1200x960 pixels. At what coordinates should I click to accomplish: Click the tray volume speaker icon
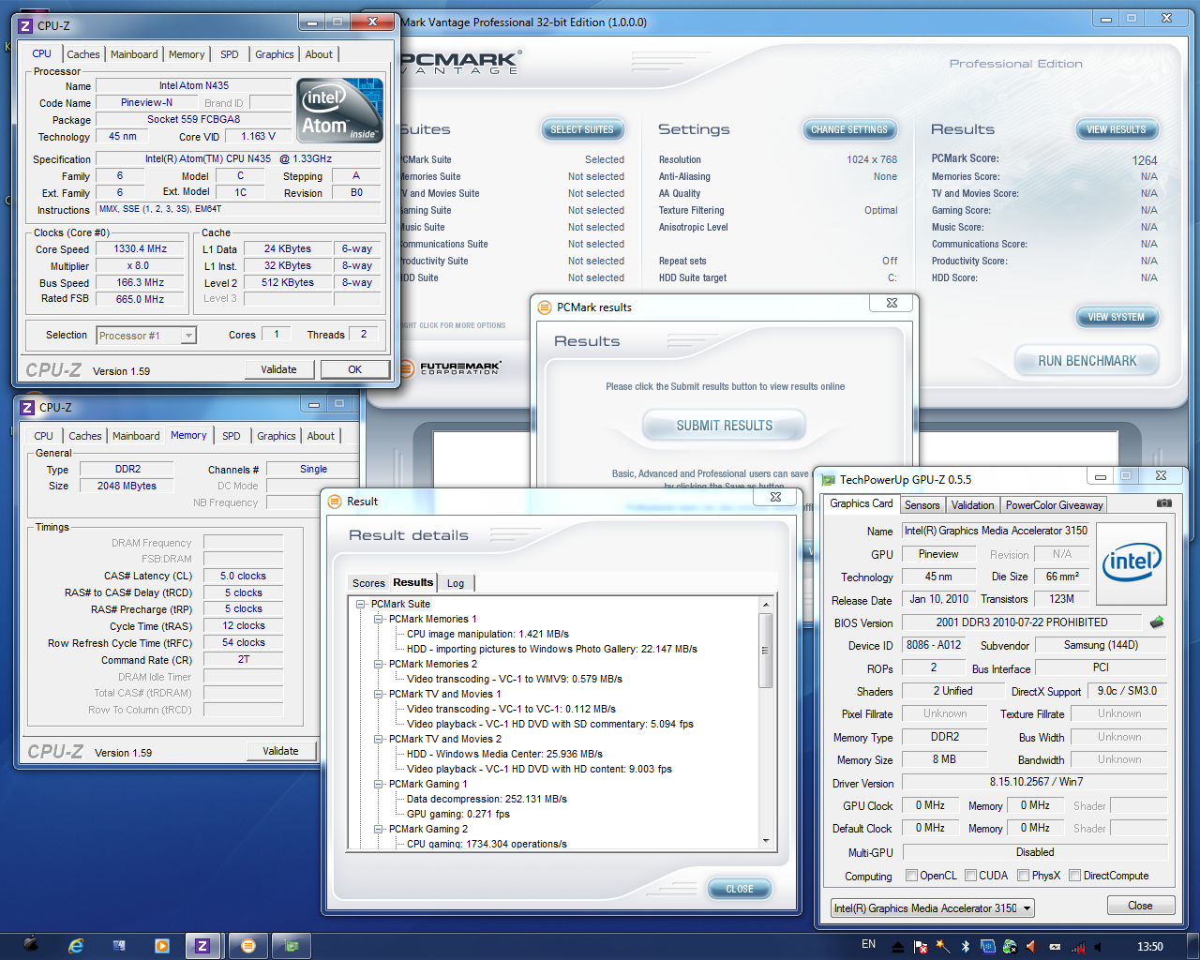point(1099,947)
